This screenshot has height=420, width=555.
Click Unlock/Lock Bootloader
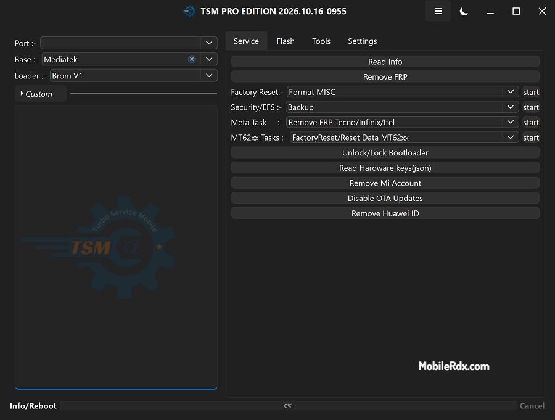pyautogui.click(x=385, y=152)
